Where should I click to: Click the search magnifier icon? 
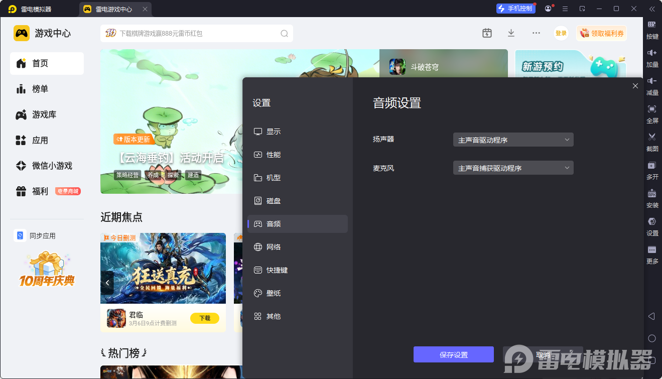click(x=284, y=34)
